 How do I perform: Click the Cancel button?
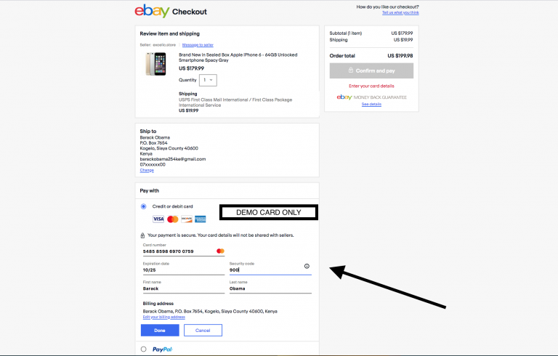coord(203,331)
